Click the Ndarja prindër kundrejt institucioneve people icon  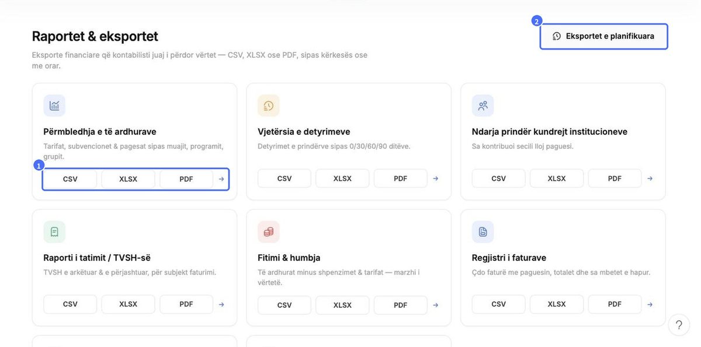pos(483,106)
